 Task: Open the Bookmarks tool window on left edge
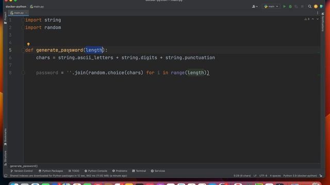[x=5, y=137]
